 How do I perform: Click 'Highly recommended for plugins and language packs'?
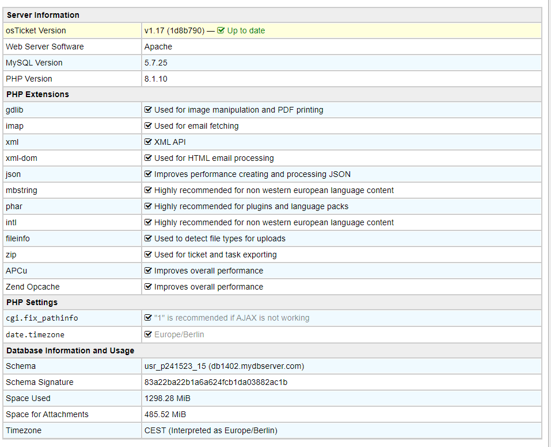click(251, 206)
